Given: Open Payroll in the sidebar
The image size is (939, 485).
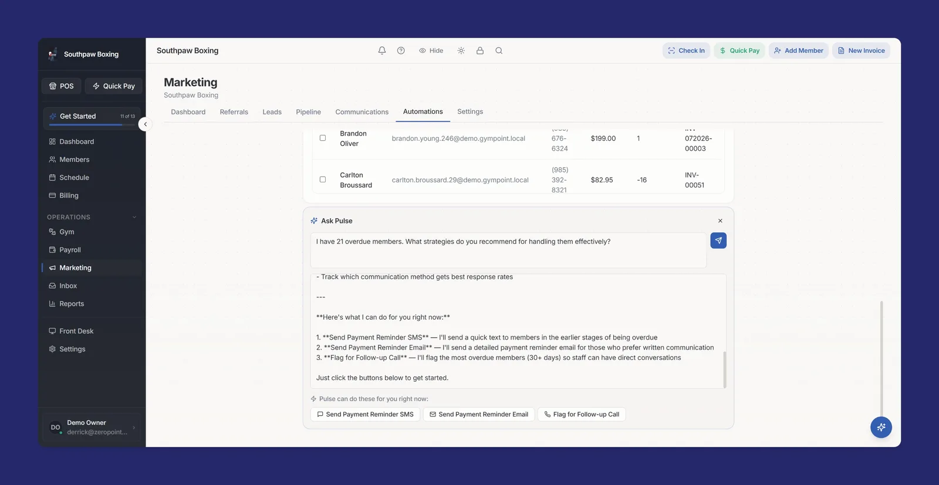Looking at the screenshot, I should point(92,250).
